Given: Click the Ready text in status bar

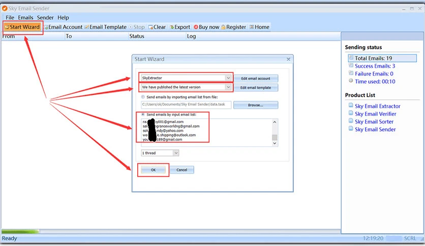Looking at the screenshot, I should [10, 238].
